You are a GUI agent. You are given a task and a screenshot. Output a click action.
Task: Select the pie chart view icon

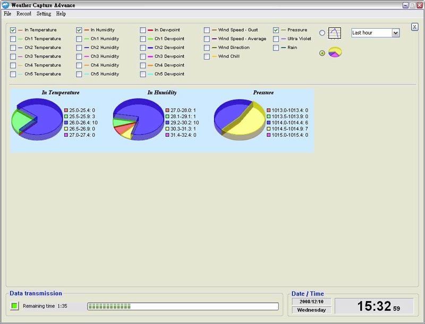coord(335,52)
